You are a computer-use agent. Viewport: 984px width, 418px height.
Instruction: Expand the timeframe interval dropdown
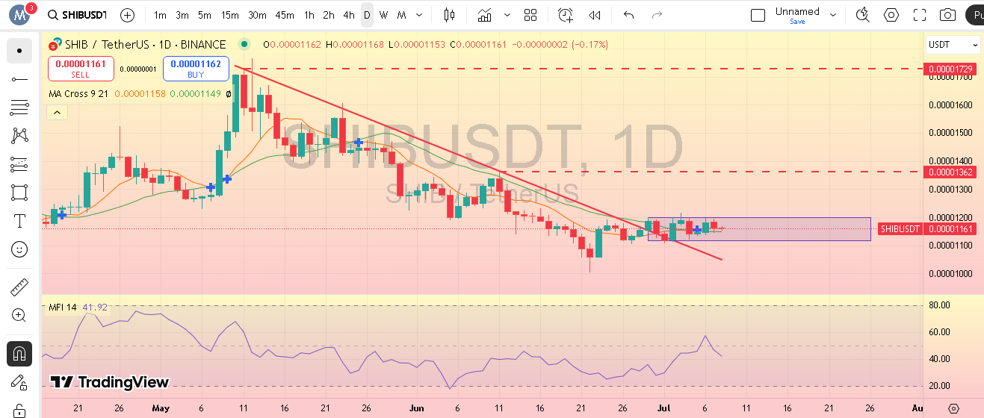click(421, 15)
